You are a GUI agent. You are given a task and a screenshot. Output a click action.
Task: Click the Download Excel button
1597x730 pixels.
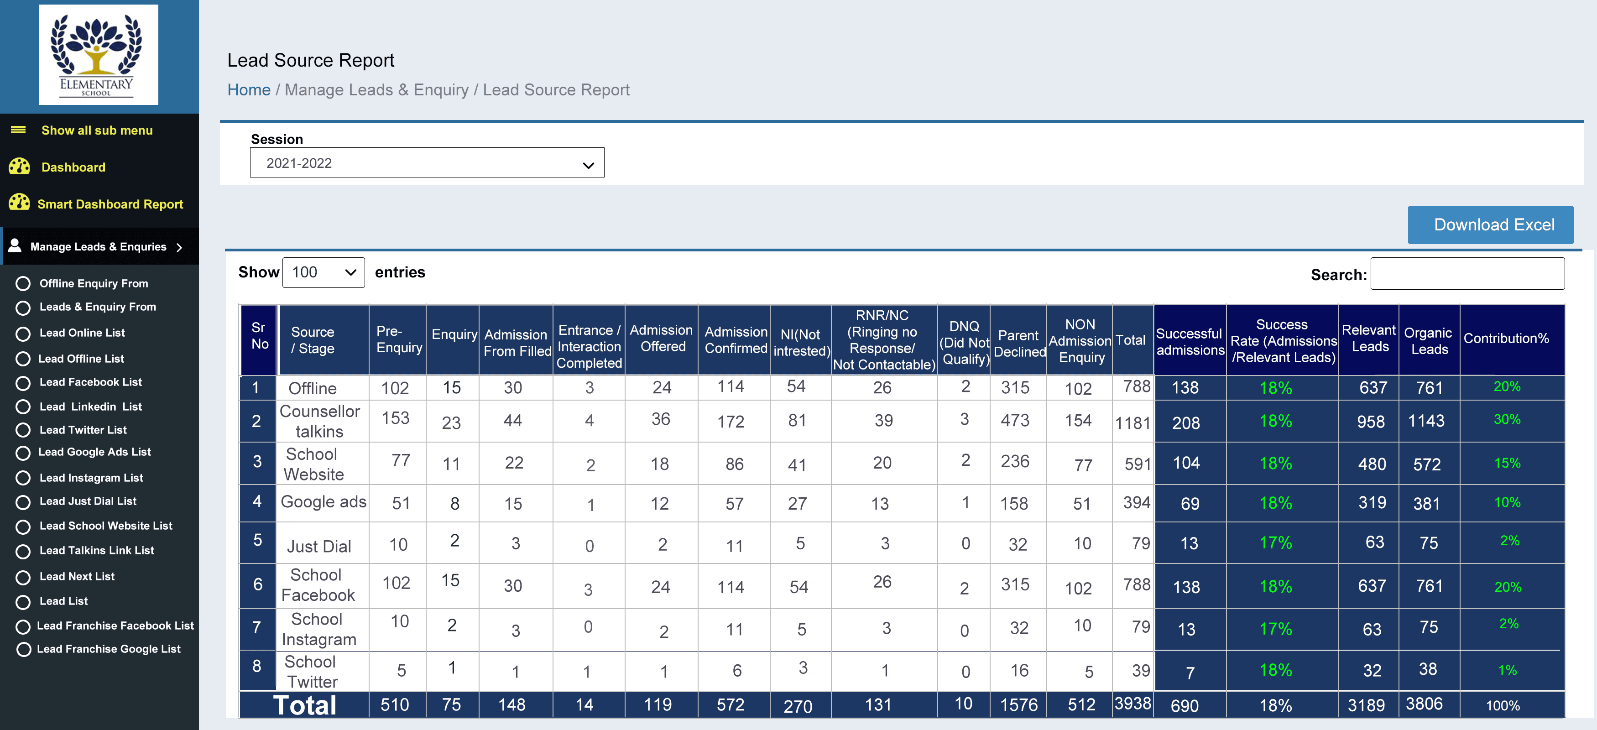tap(1490, 225)
